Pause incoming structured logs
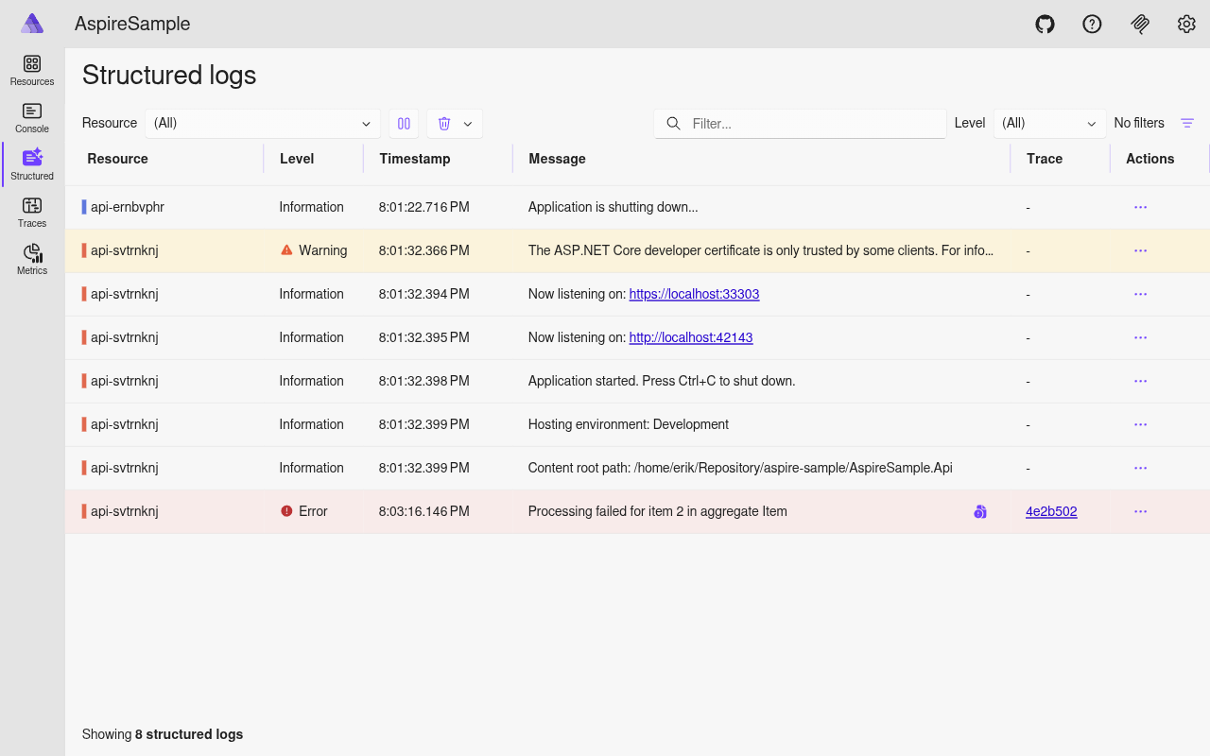 (x=404, y=123)
